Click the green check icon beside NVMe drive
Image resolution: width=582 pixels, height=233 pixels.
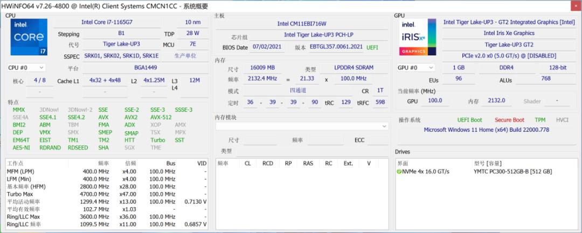tap(399, 172)
